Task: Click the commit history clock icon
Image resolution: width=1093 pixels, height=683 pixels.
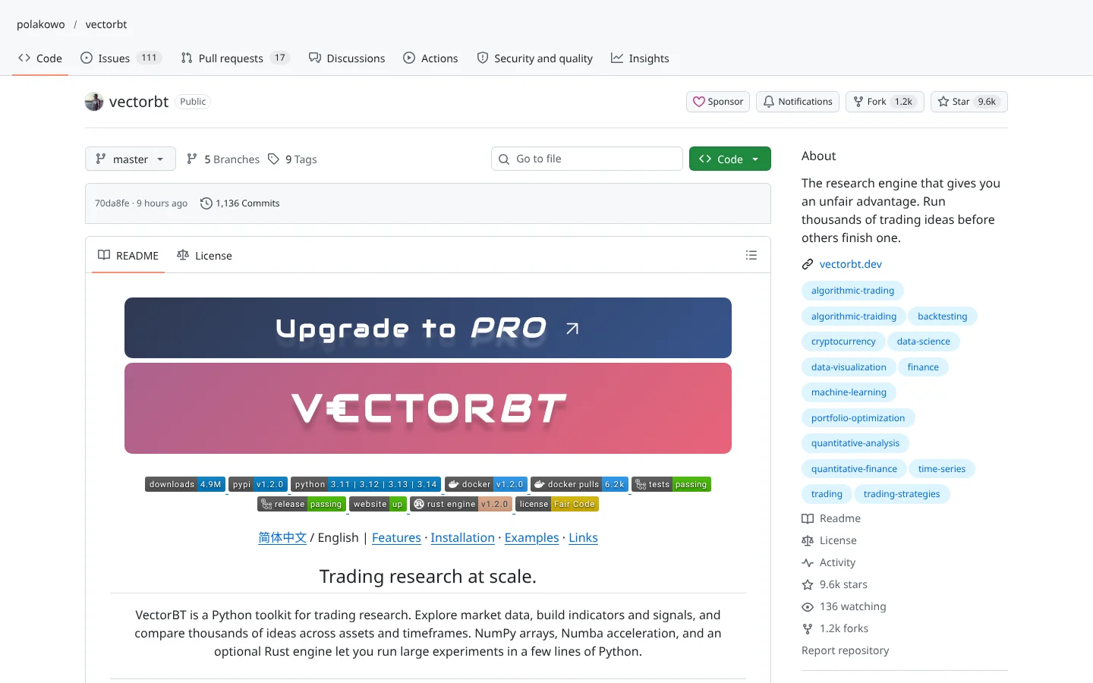Action: pos(206,203)
